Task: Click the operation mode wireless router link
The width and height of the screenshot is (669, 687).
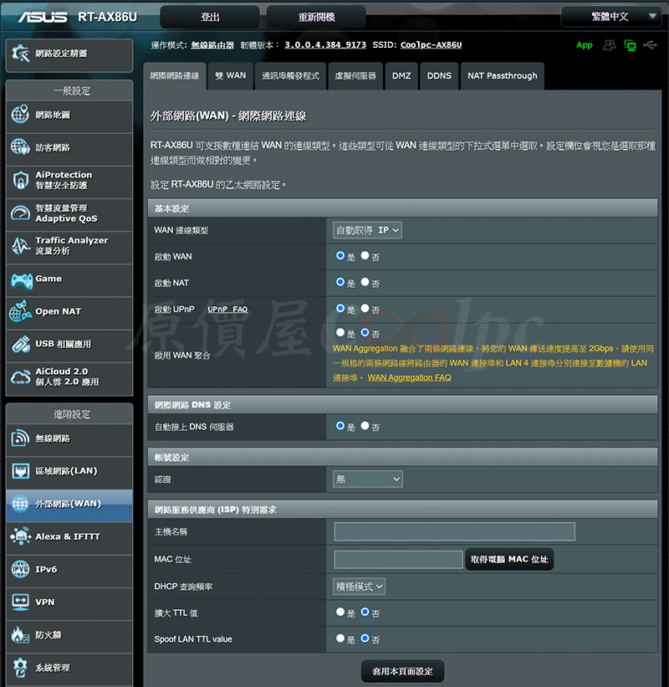Action: point(212,45)
